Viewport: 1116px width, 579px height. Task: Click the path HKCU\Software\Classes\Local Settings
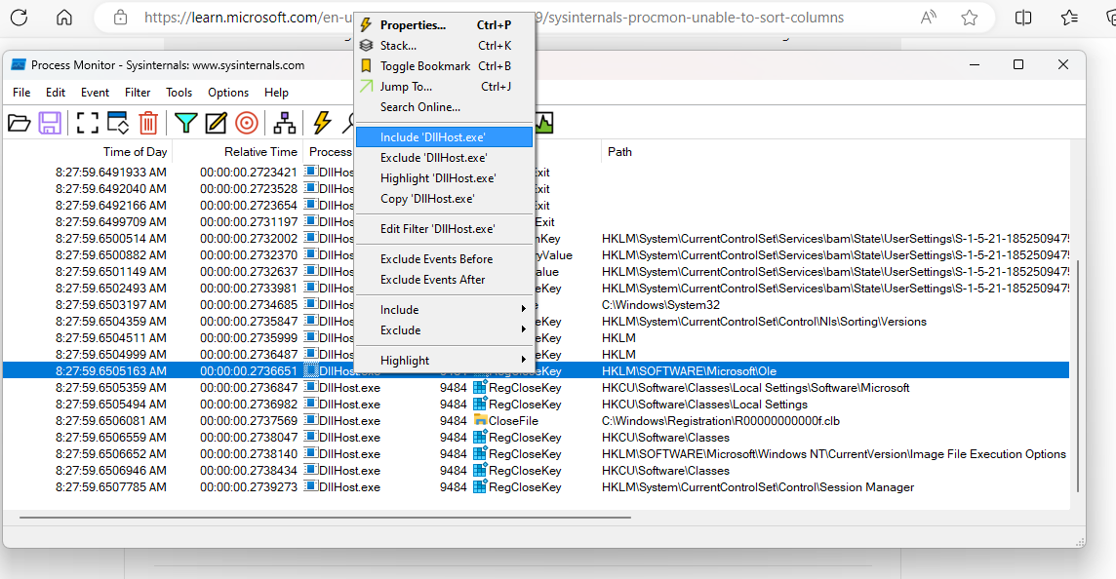704,404
